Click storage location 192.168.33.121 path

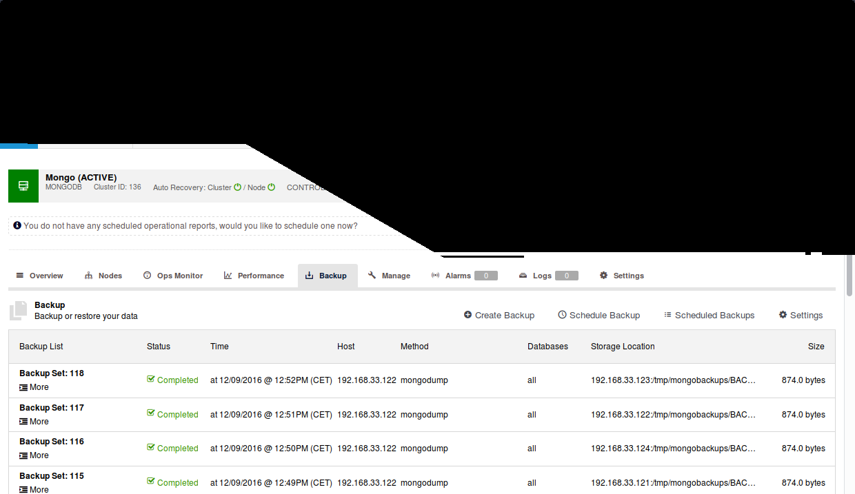tap(673, 483)
